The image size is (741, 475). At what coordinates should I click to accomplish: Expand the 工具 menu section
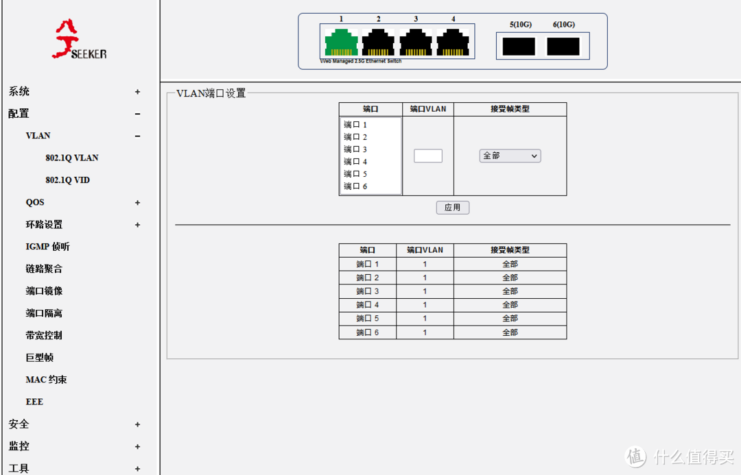(137, 469)
